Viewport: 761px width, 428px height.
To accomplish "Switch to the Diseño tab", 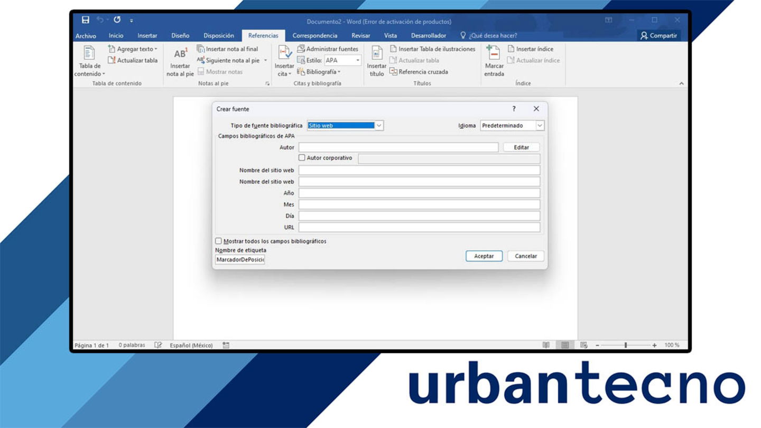I will (x=180, y=36).
